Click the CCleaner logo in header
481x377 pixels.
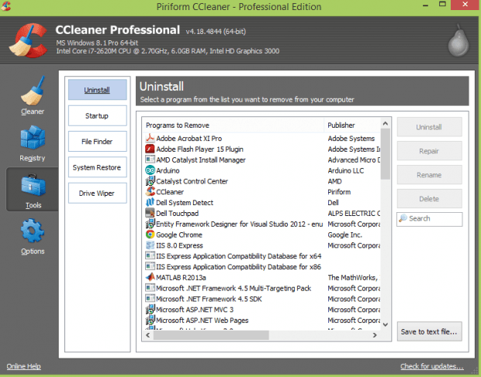click(x=28, y=40)
